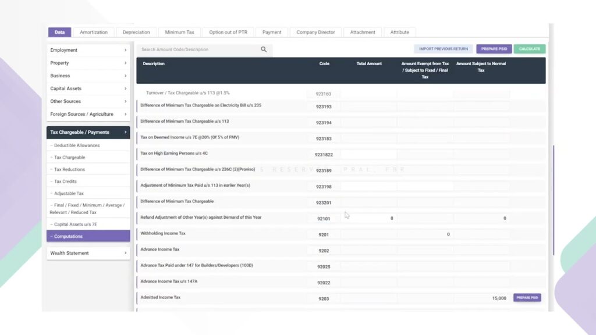Switch to the Depreciation tab
The width and height of the screenshot is (596, 335).
tap(136, 33)
